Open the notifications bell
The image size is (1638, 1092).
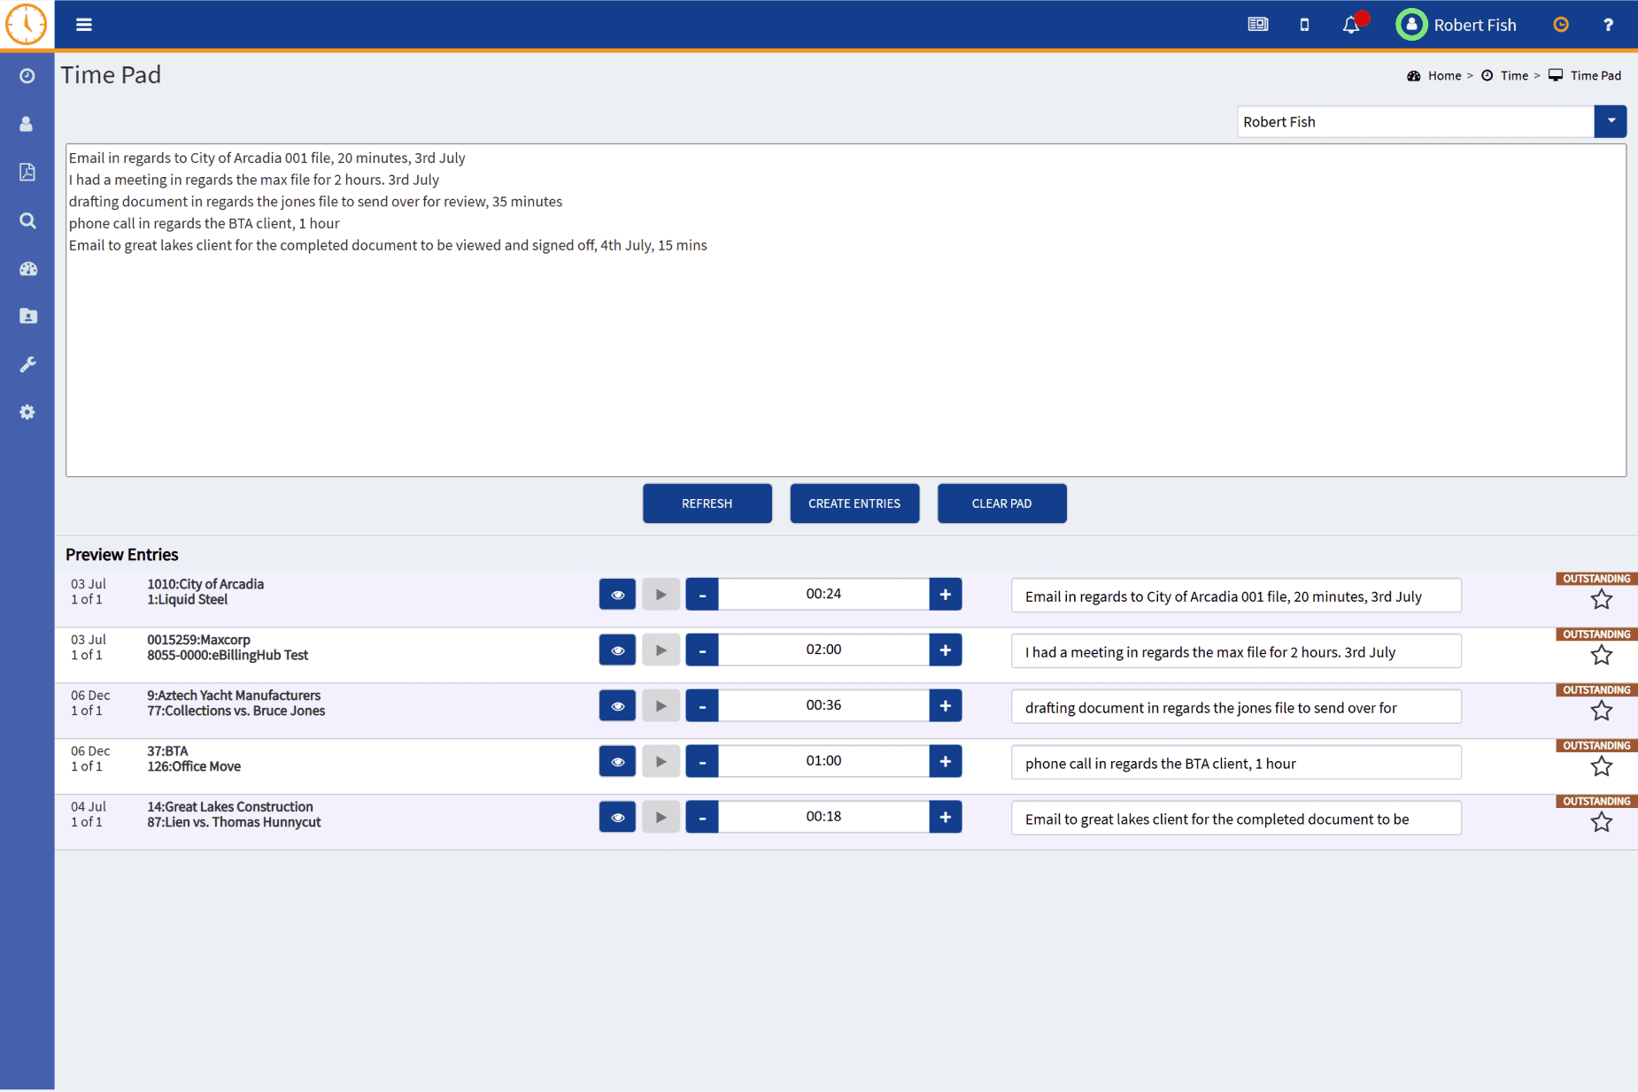[1351, 25]
